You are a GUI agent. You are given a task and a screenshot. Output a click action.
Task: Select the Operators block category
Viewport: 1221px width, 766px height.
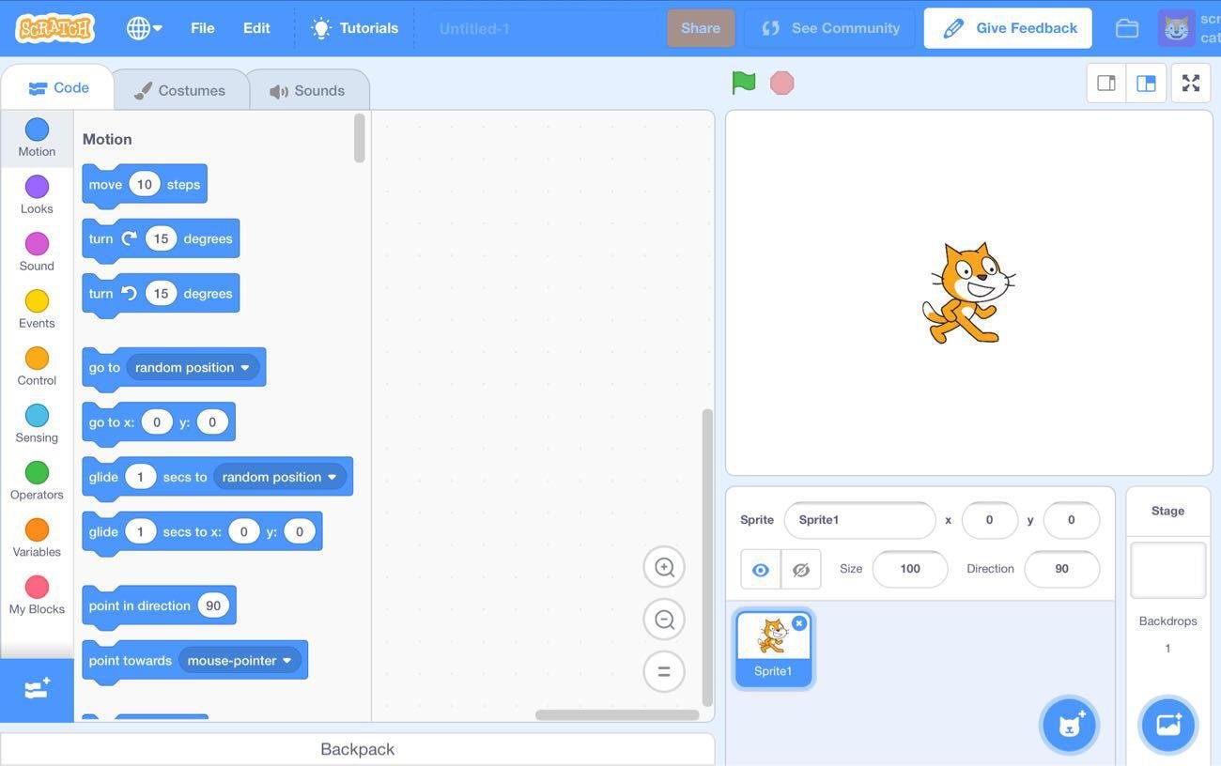click(x=37, y=482)
